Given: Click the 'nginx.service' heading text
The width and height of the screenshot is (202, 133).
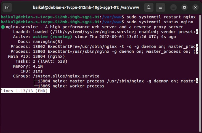Looking at the screenshot, I should (22, 27).
